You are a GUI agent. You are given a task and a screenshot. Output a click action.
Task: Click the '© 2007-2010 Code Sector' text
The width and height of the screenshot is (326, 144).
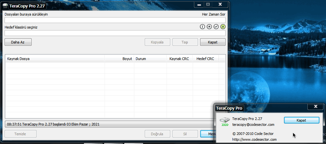pos(253,134)
